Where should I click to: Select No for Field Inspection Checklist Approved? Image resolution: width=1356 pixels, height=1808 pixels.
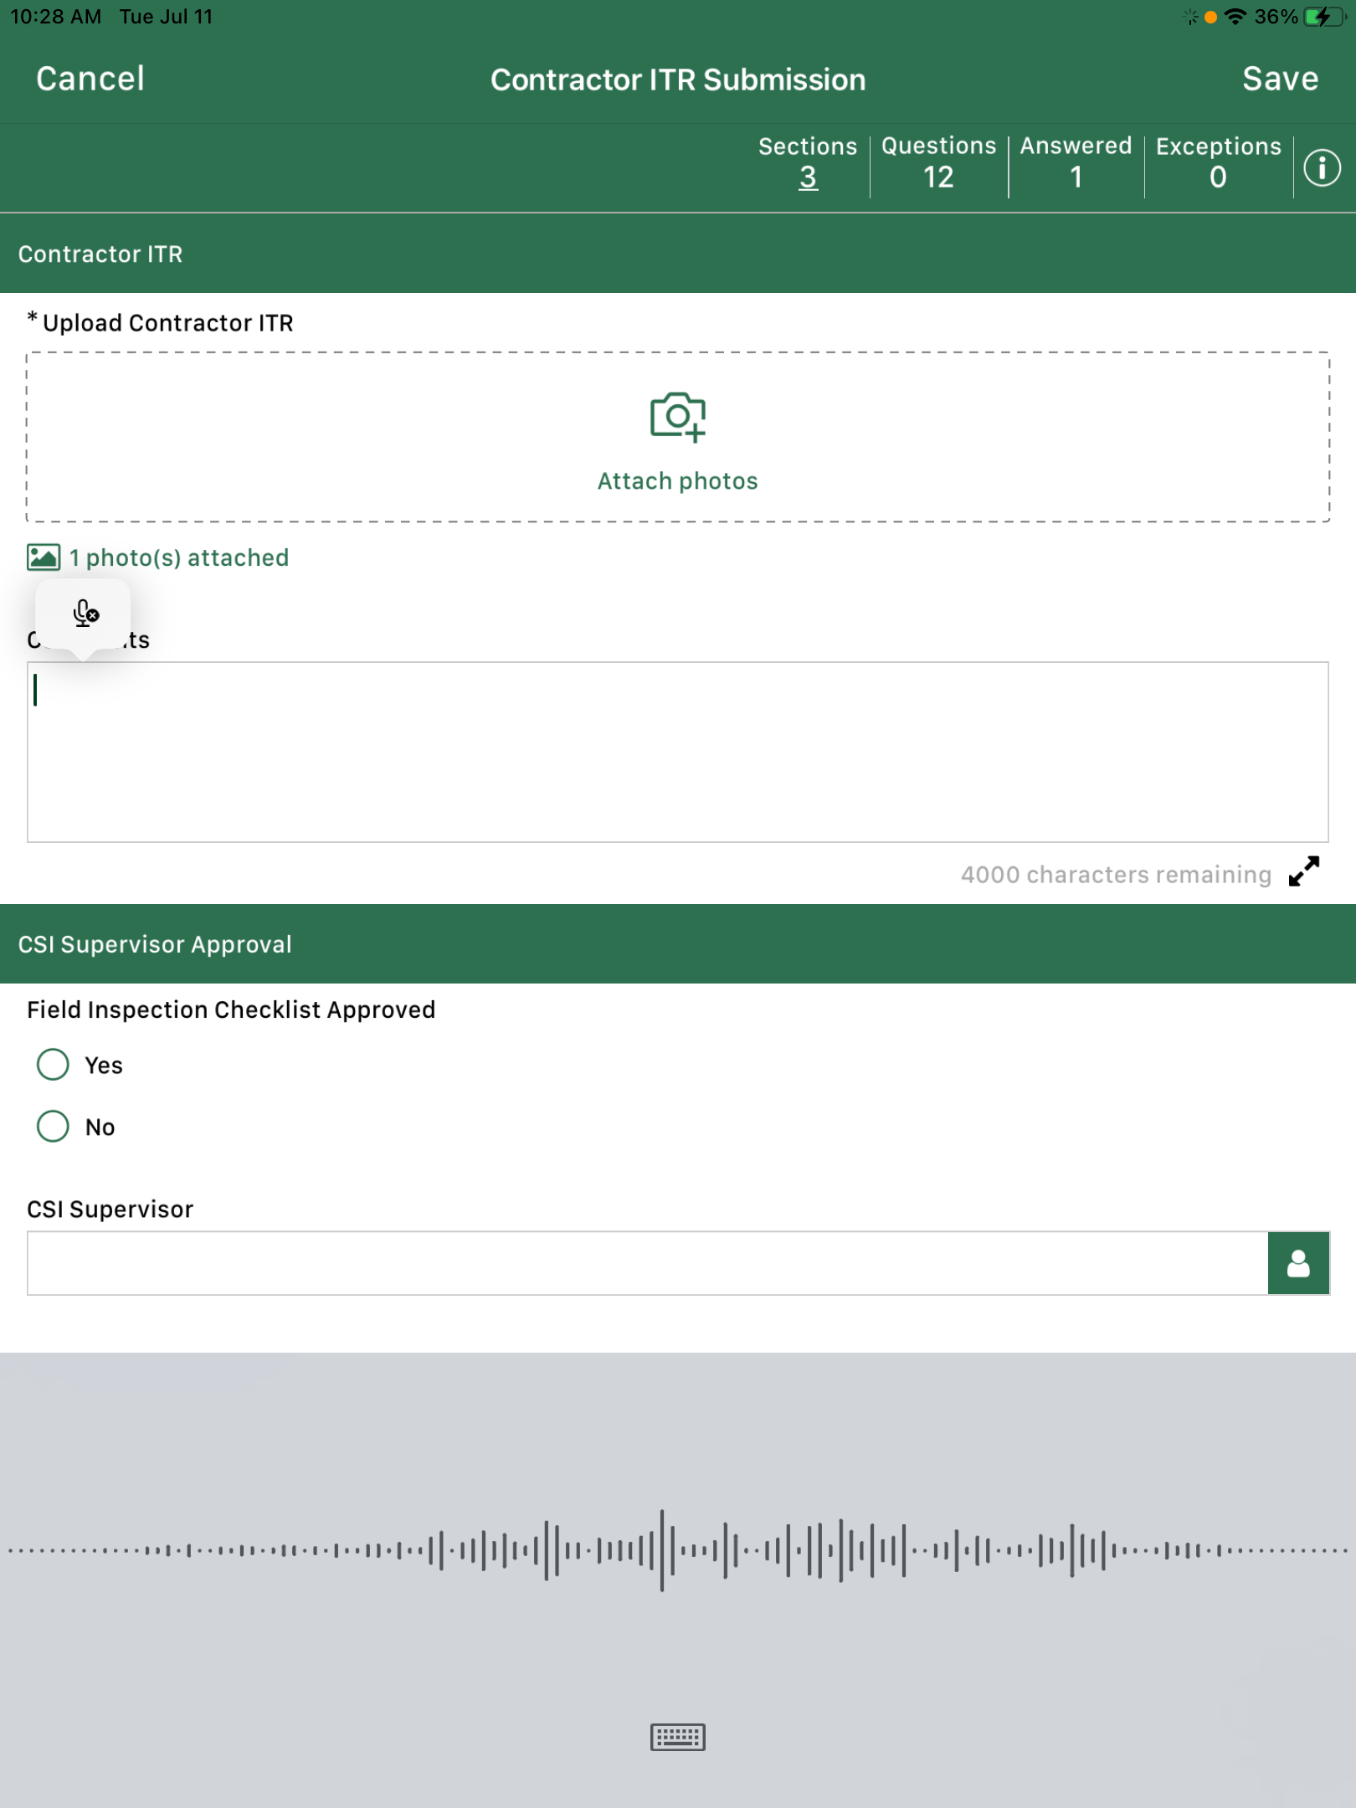53,1127
